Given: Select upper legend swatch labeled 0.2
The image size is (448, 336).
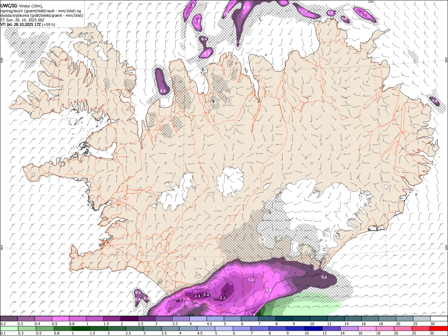Looking at the screenshot, I should (9, 318).
